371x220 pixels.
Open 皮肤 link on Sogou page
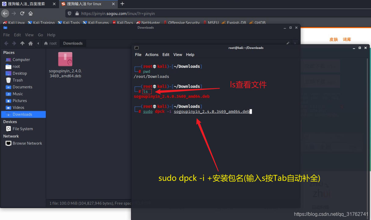point(334,39)
